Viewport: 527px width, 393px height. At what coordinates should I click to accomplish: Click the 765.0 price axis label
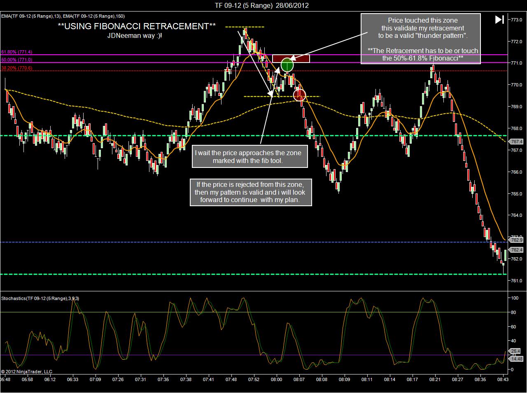pyautogui.click(x=516, y=194)
